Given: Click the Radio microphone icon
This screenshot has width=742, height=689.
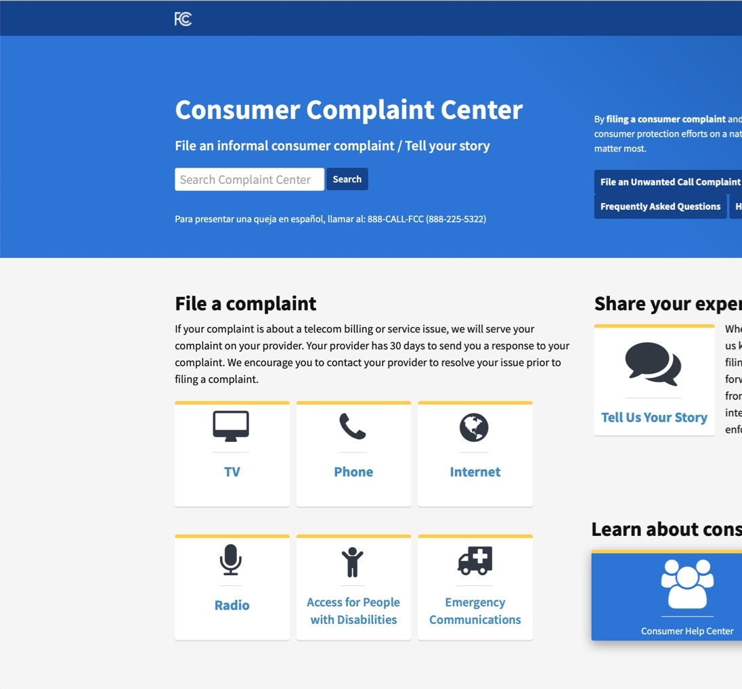Looking at the screenshot, I should click(231, 560).
